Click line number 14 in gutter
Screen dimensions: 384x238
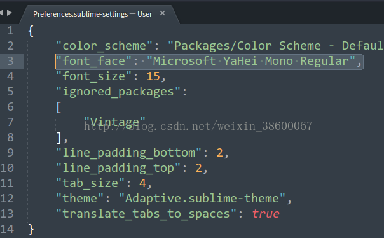tap(7, 229)
